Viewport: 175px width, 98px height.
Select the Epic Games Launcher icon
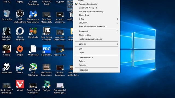(x=46, y=31)
